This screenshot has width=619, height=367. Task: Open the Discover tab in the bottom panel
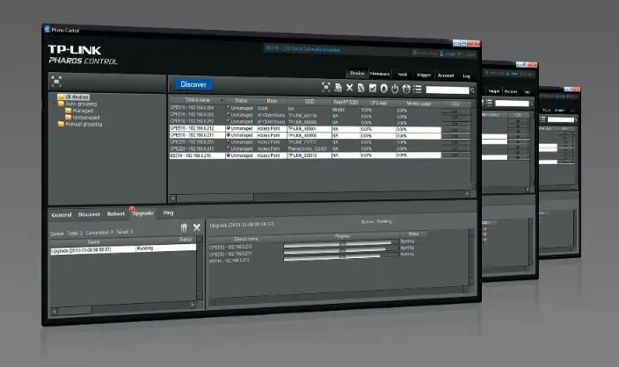click(89, 214)
